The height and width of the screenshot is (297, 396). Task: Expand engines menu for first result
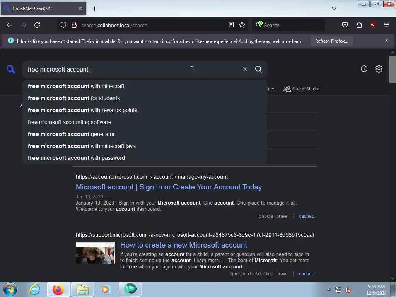click(293, 216)
